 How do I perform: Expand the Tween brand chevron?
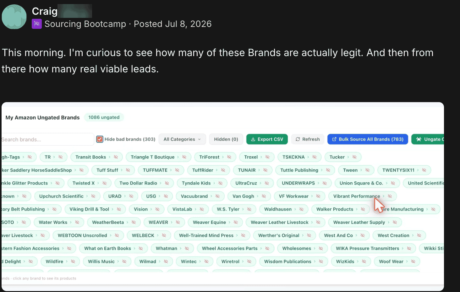(x=361, y=170)
